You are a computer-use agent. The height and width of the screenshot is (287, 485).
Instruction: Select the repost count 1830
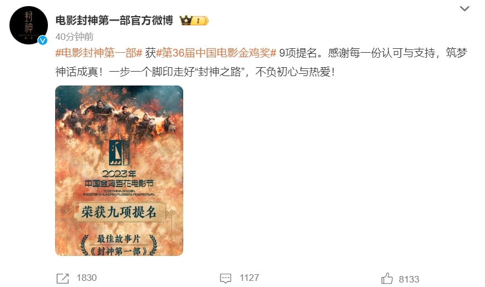tap(87, 278)
